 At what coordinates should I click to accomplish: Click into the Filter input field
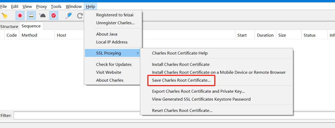[174, 116]
